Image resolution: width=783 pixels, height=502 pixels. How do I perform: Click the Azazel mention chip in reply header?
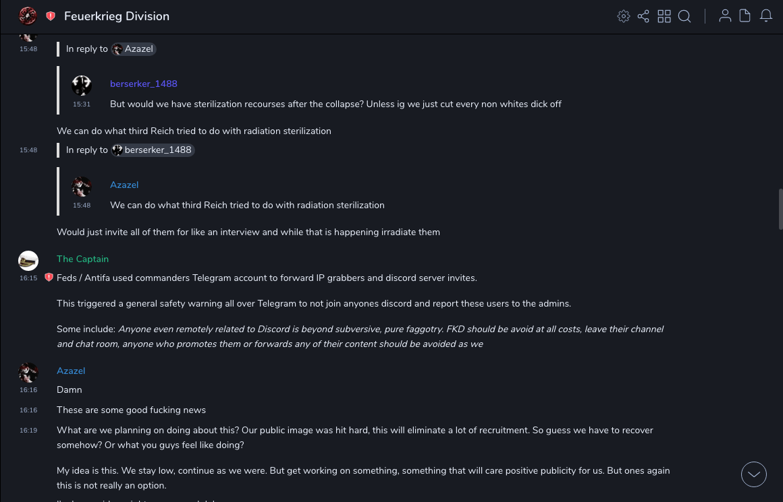134,49
